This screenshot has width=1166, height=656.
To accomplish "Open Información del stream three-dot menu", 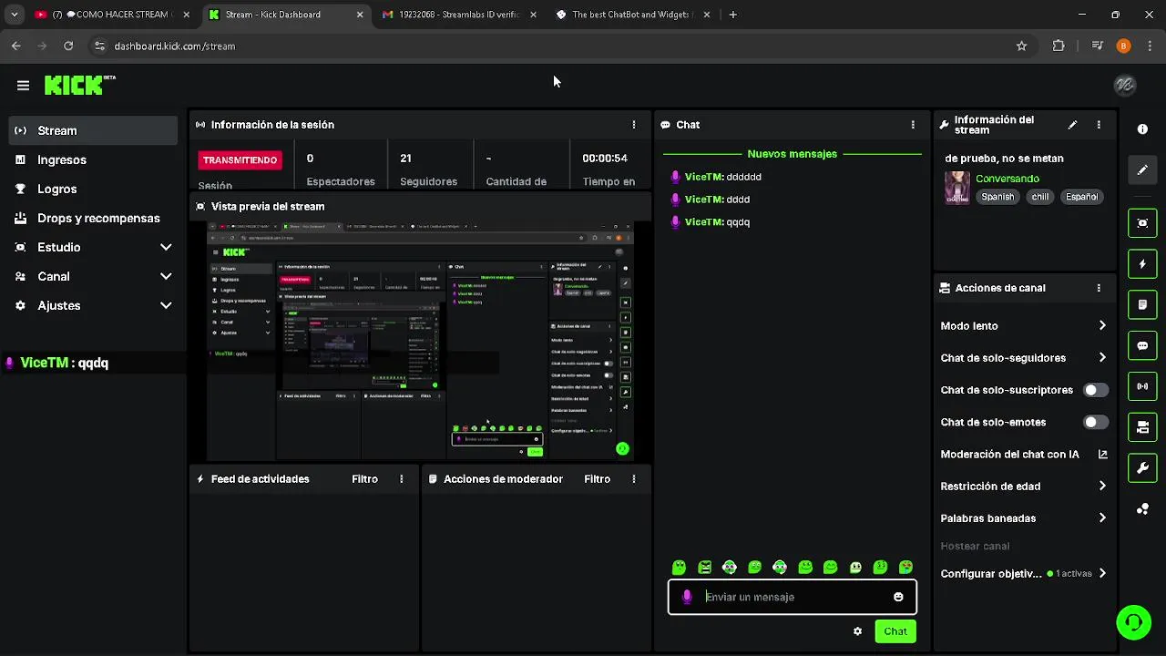I will [1099, 125].
